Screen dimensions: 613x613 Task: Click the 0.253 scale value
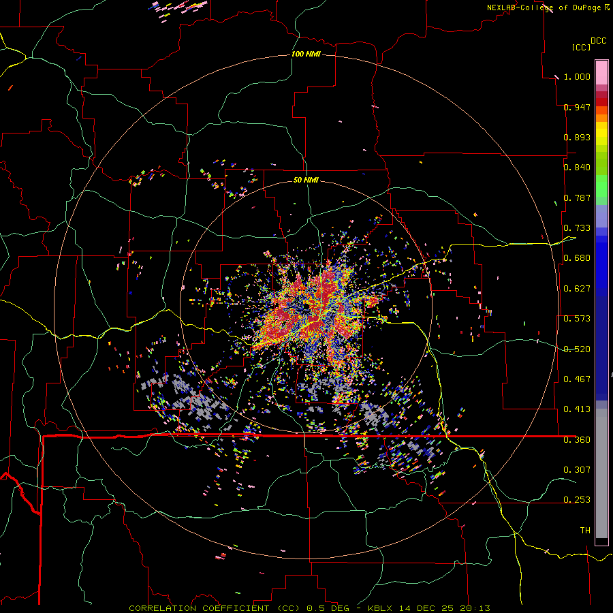577,500
